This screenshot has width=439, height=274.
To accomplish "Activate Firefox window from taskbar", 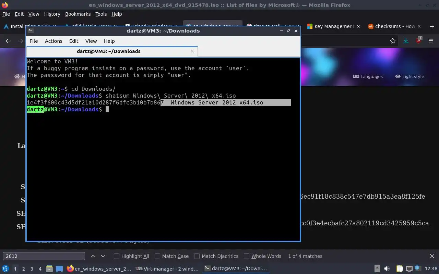I will coord(99,269).
